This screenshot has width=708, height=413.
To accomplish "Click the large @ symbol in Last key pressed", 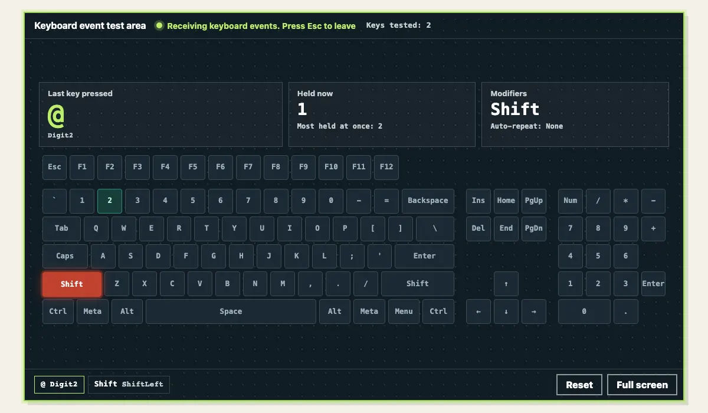I will 56,116.
